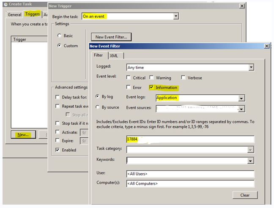Viewport: 274px width, 208px height.
Task: Uncheck the Information event level checkbox
Action: pyautogui.click(x=152, y=88)
